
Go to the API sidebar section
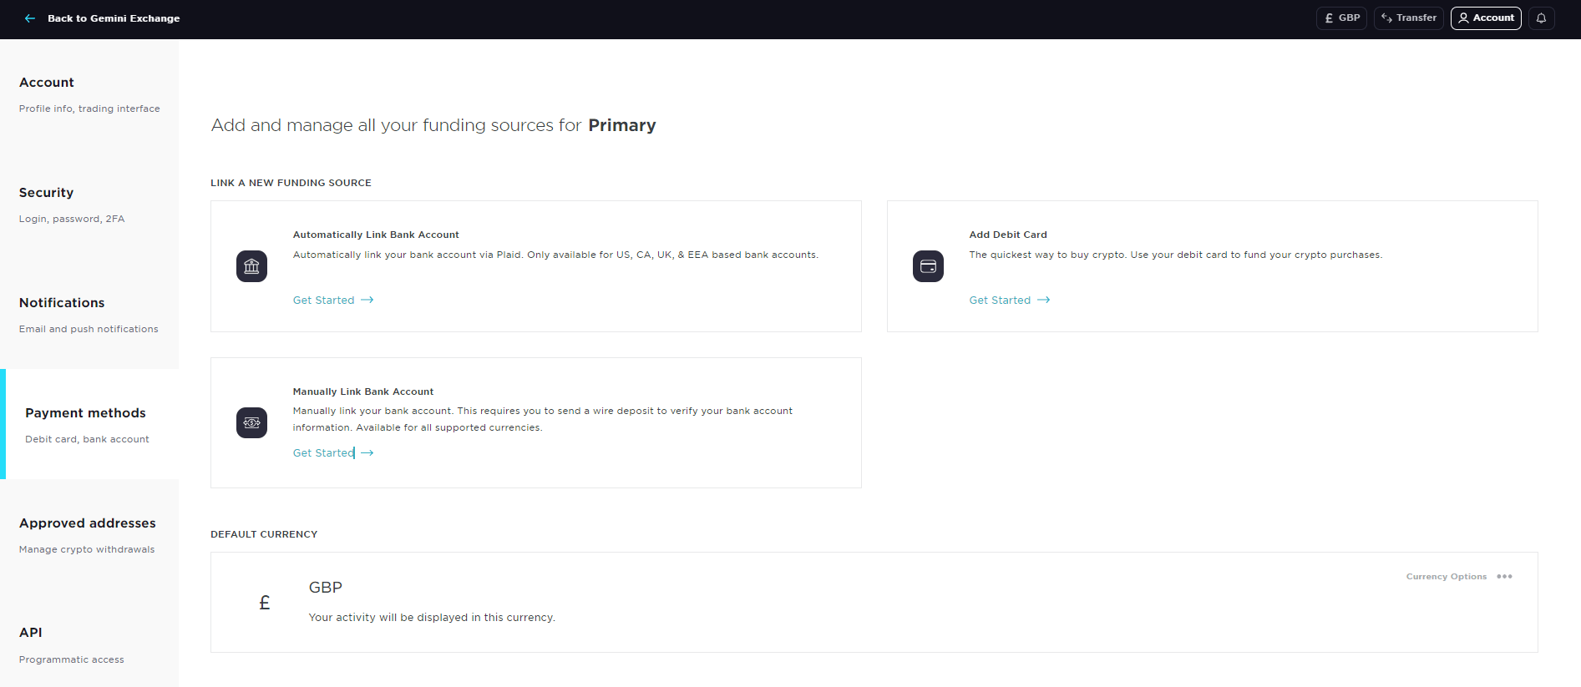89,644
